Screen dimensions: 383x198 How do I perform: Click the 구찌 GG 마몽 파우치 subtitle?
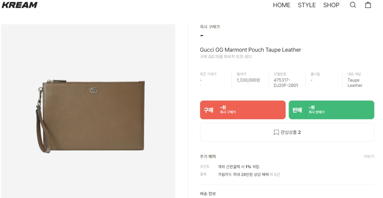pos(226,57)
